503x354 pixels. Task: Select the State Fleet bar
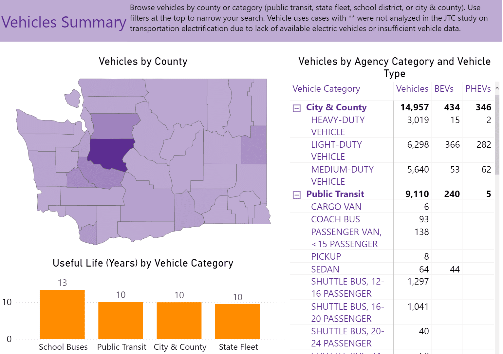(x=237, y=321)
